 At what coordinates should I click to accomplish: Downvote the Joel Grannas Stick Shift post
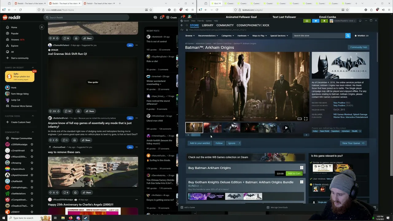coord(58,111)
